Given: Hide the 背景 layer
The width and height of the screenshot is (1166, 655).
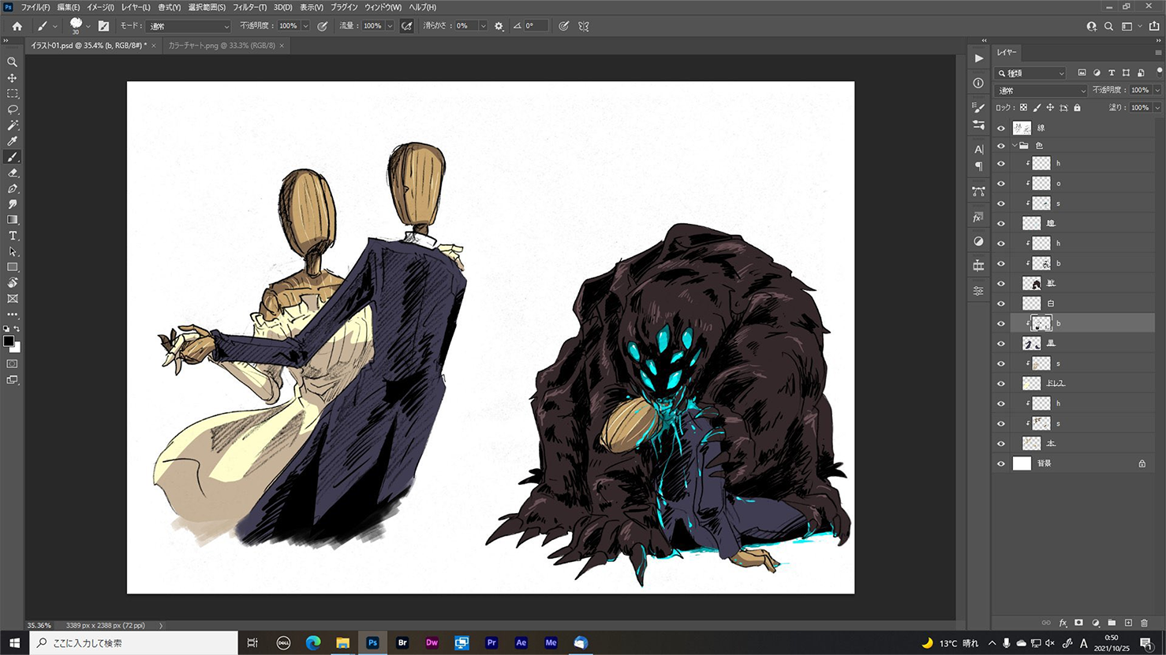Looking at the screenshot, I should coord(1001,463).
